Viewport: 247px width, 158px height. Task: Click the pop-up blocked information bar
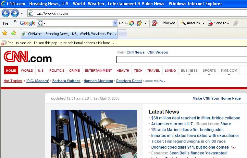click(123, 43)
